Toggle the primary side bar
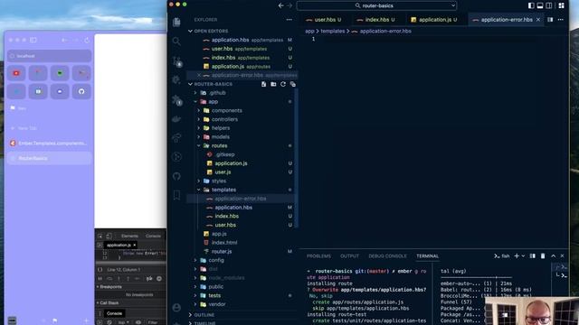 click(531, 5)
